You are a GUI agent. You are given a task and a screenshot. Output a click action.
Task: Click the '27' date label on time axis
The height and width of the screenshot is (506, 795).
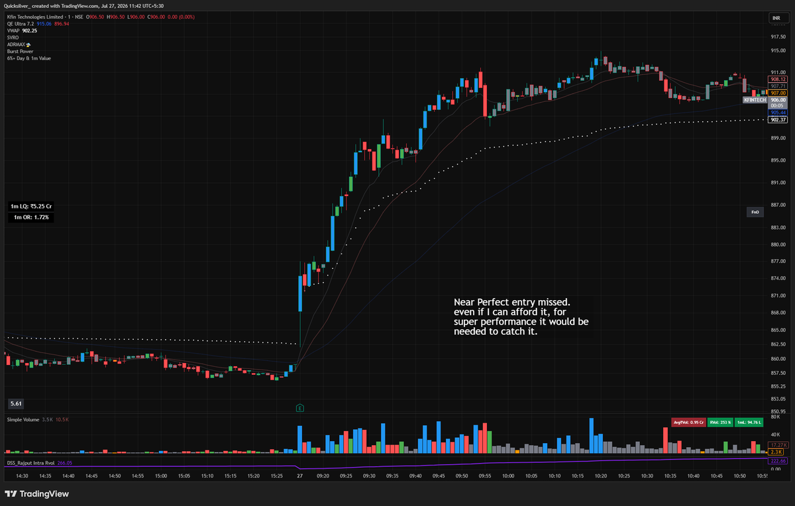[x=300, y=476]
